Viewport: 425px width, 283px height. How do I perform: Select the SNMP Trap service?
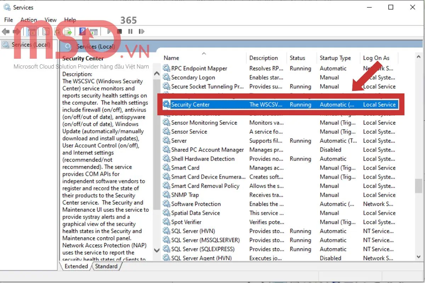pyautogui.click(x=186, y=195)
